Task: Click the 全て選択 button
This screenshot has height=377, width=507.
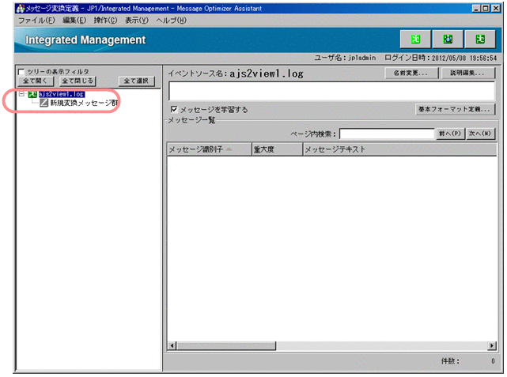Action: [136, 81]
